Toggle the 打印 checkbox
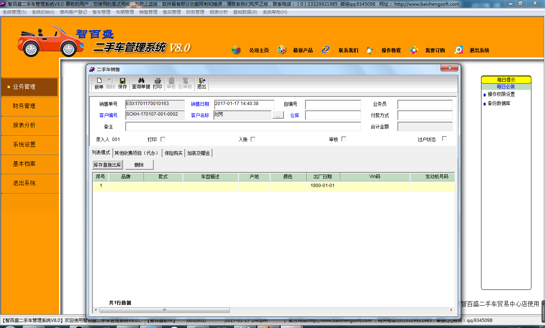The width and height of the screenshot is (545, 328). click(163, 139)
